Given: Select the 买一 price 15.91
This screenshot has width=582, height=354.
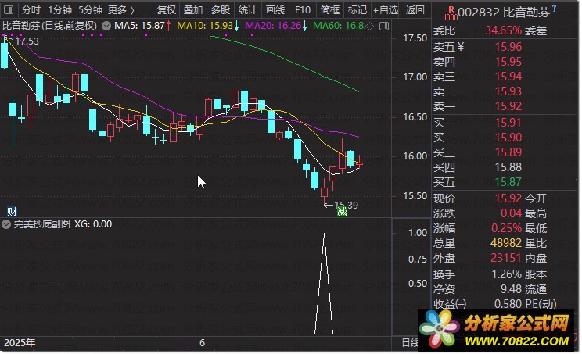Looking at the screenshot, I should coord(508,123).
